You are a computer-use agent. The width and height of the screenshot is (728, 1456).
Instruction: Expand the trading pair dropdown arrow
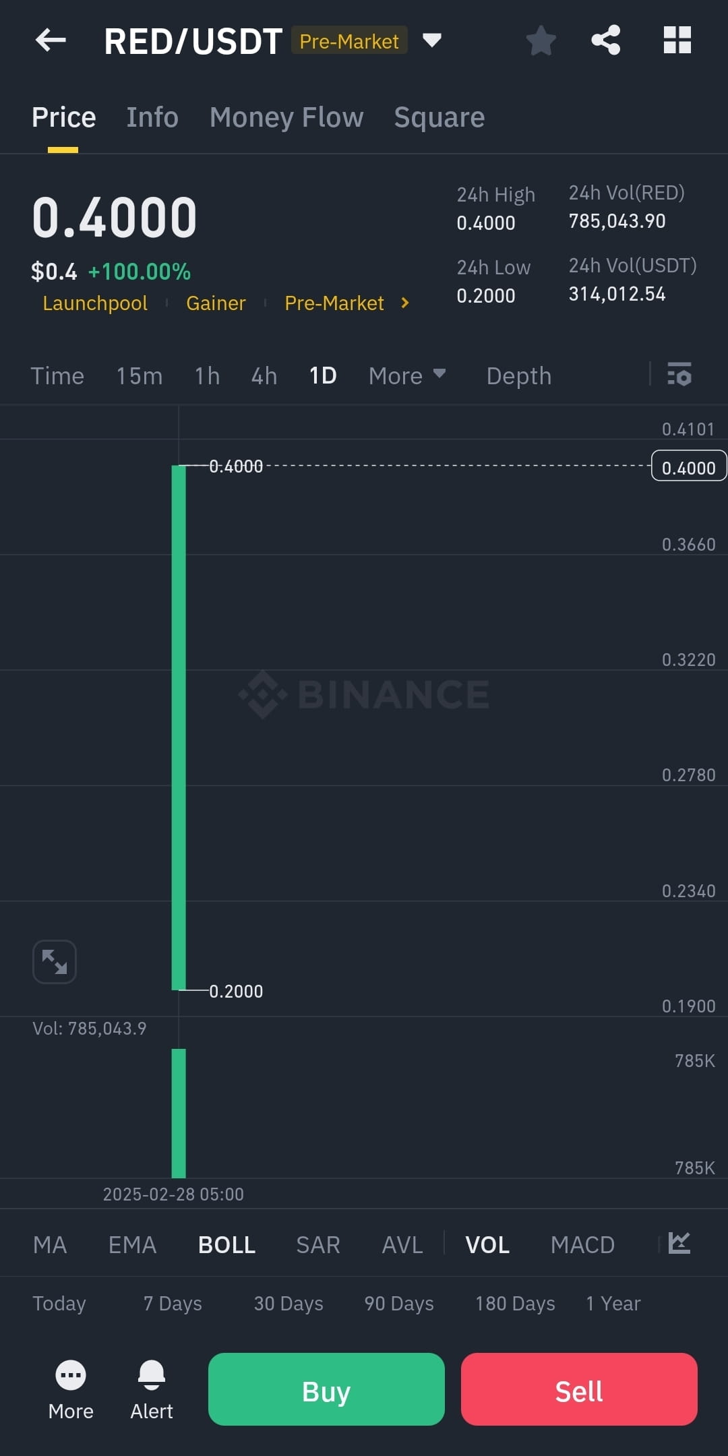point(431,40)
